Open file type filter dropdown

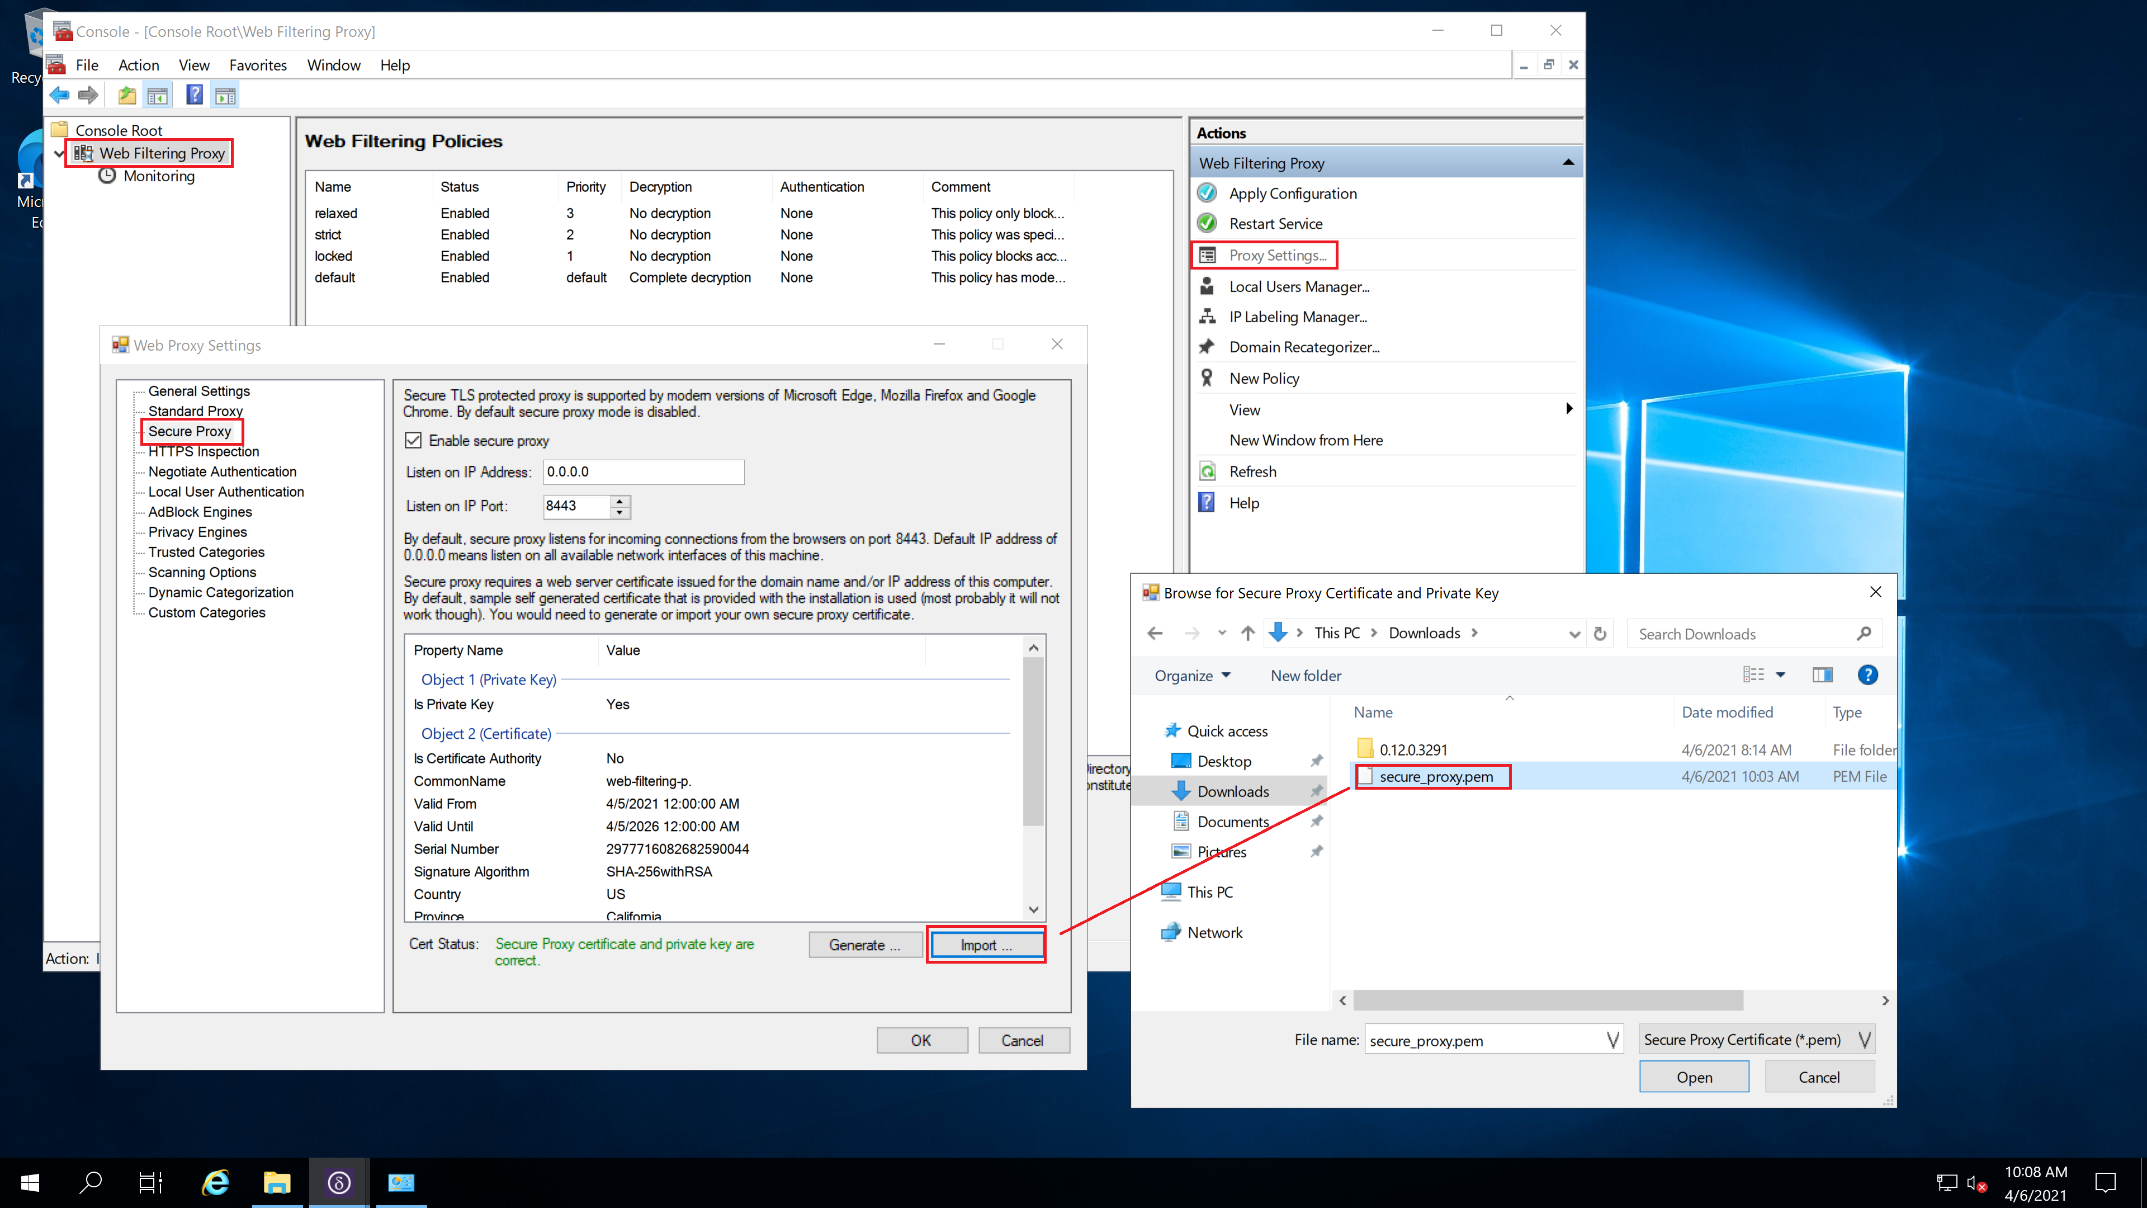point(1865,1040)
